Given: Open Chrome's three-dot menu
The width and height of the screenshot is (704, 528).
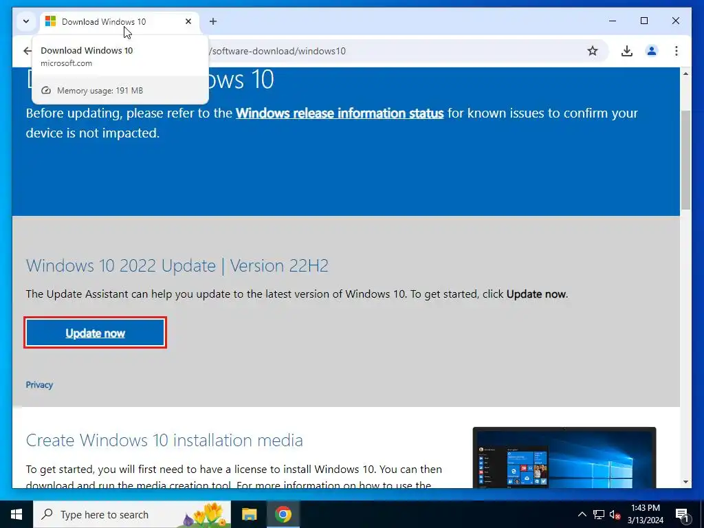Looking at the screenshot, I should click(x=676, y=51).
